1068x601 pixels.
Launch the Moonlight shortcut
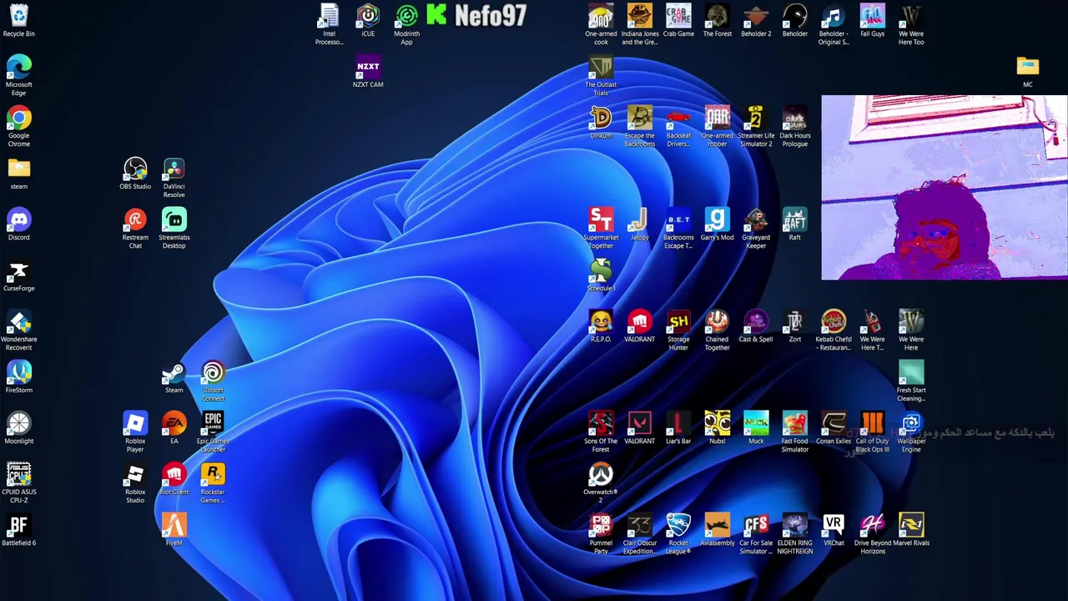tap(18, 428)
